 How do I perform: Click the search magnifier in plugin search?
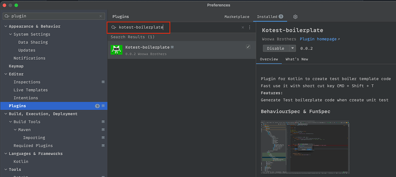tap(113, 27)
